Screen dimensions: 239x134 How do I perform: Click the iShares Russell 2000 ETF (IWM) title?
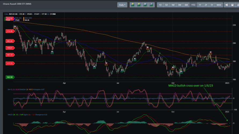(x=17, y=4)
